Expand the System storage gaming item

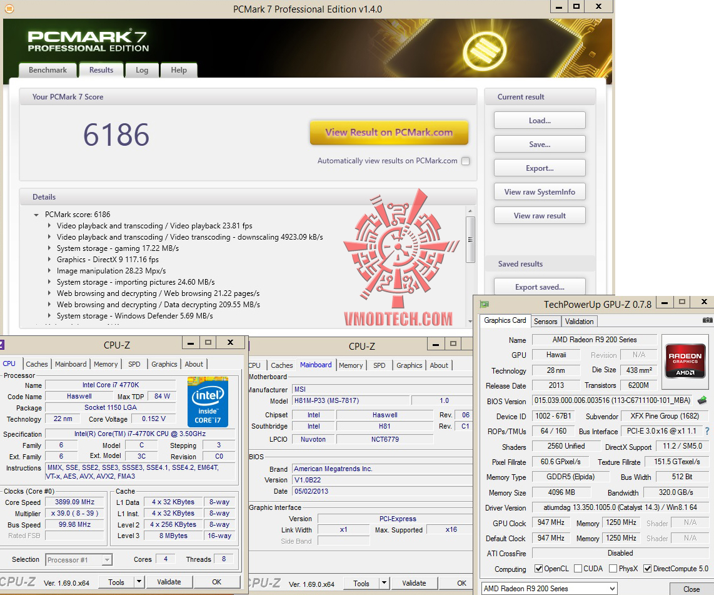click(49, 248)
